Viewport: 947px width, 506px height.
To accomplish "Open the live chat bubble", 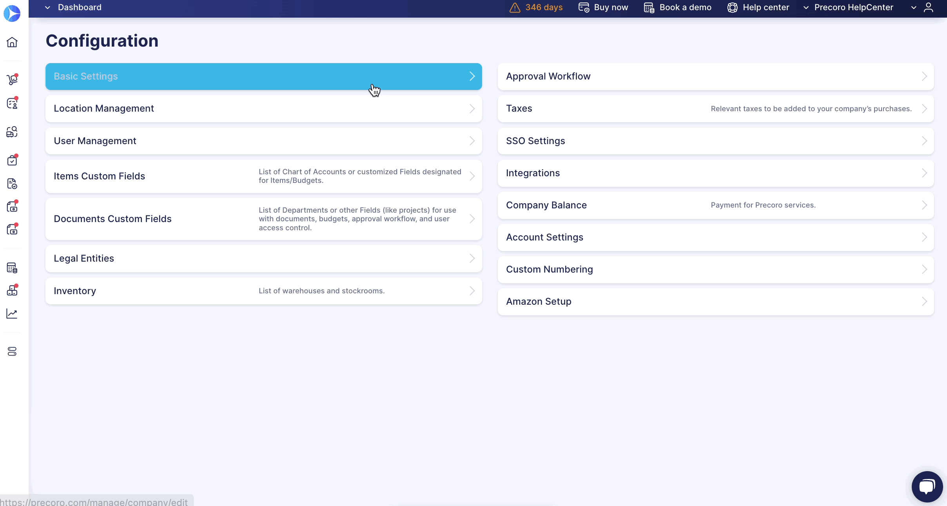I will 927,486.
